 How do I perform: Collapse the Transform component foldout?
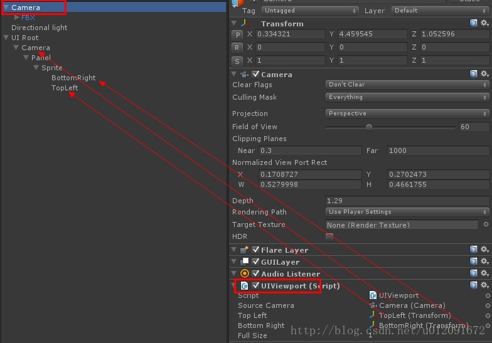[x=234, y=23]
